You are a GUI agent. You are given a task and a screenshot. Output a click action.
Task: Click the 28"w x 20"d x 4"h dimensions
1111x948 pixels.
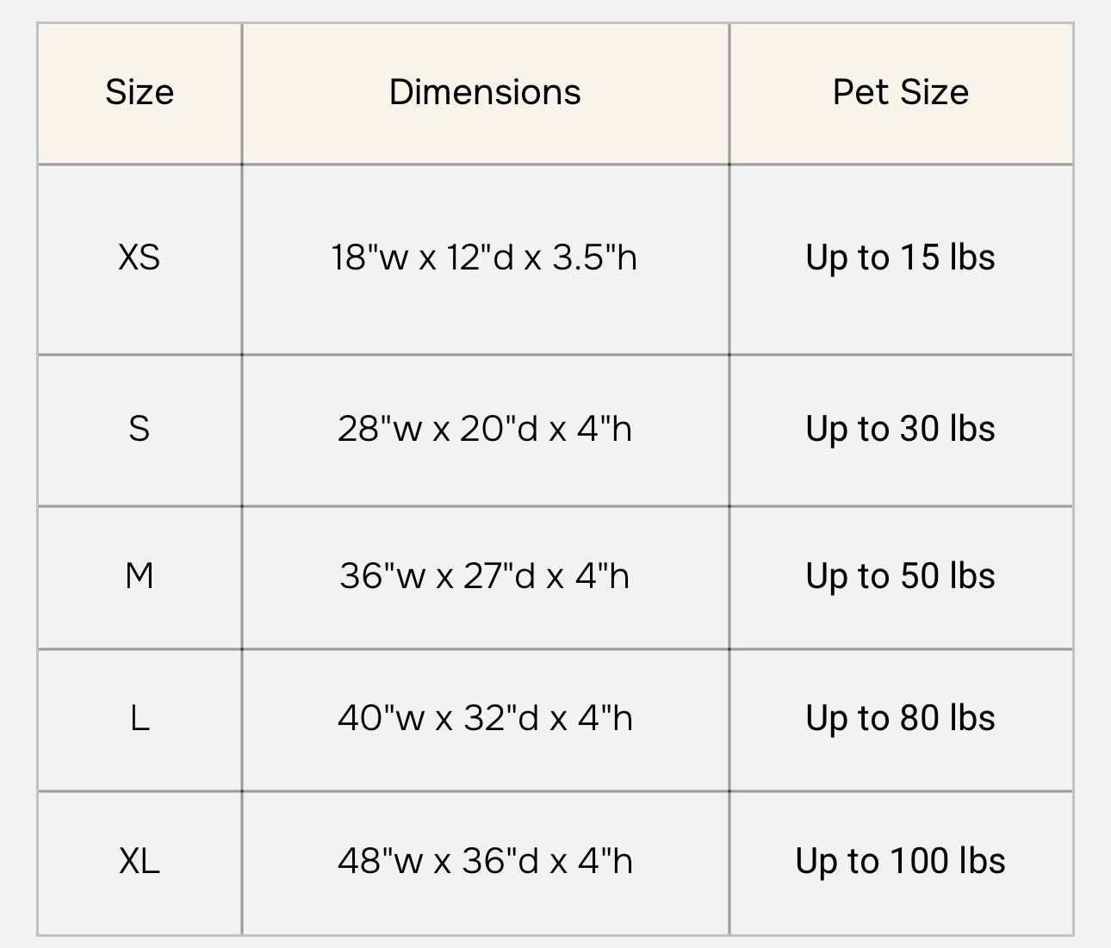click(x=485, y=429)
